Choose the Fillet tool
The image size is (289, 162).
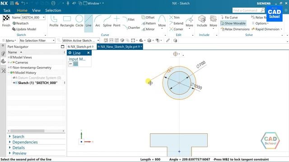pos(128,19)
